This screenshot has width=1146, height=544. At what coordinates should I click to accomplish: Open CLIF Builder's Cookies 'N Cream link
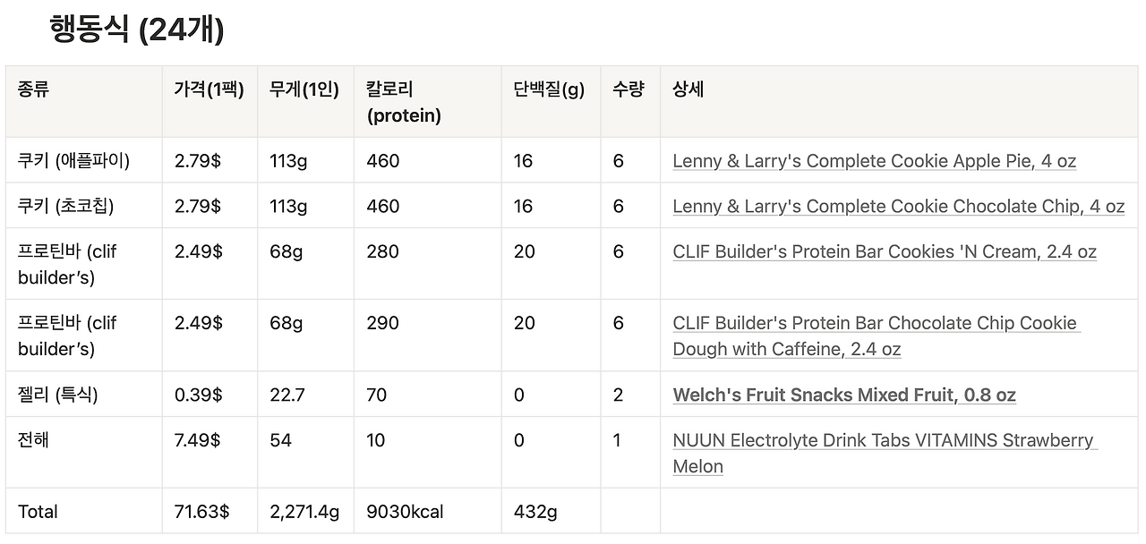click(x=885, y=251)
